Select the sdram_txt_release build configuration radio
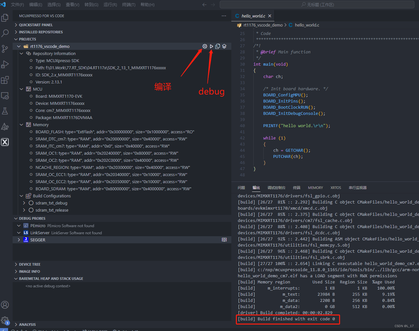 (31, 210)
